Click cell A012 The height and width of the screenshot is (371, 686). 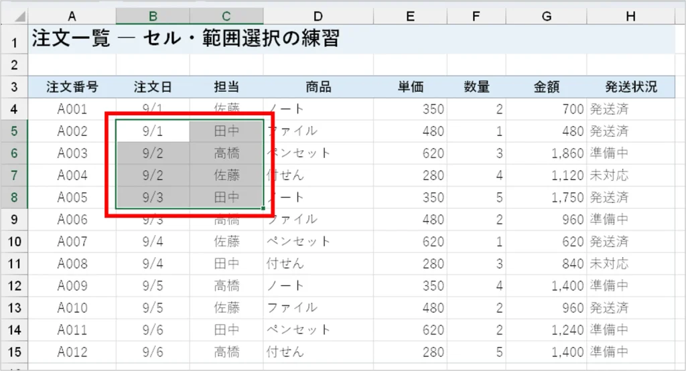(x=72, y=352)
